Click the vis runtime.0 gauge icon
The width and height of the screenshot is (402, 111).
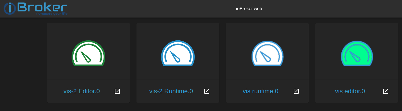268,53
